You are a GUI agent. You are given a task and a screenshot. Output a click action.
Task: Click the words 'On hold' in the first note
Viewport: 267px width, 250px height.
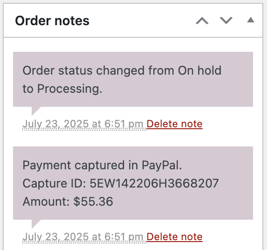point(200,70)
